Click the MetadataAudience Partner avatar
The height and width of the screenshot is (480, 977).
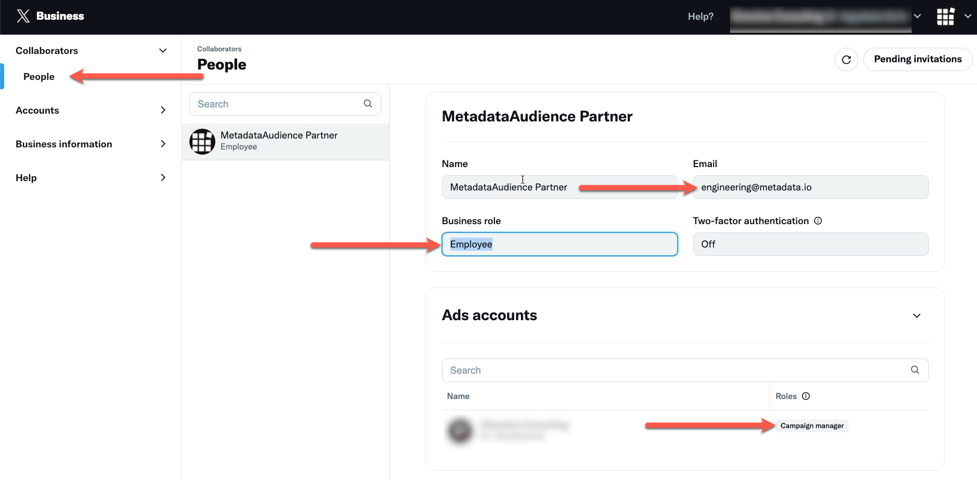pyautogui.click(x=202, y=142)
